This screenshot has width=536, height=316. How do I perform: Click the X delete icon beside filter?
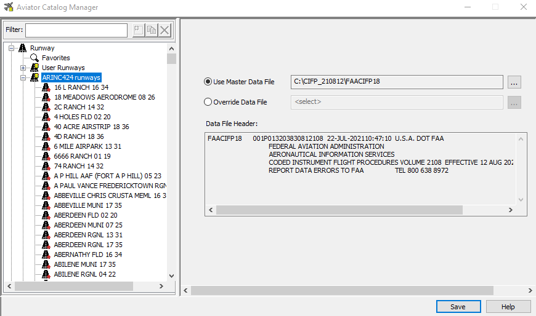pyautogui.click(x=164, y=31)
